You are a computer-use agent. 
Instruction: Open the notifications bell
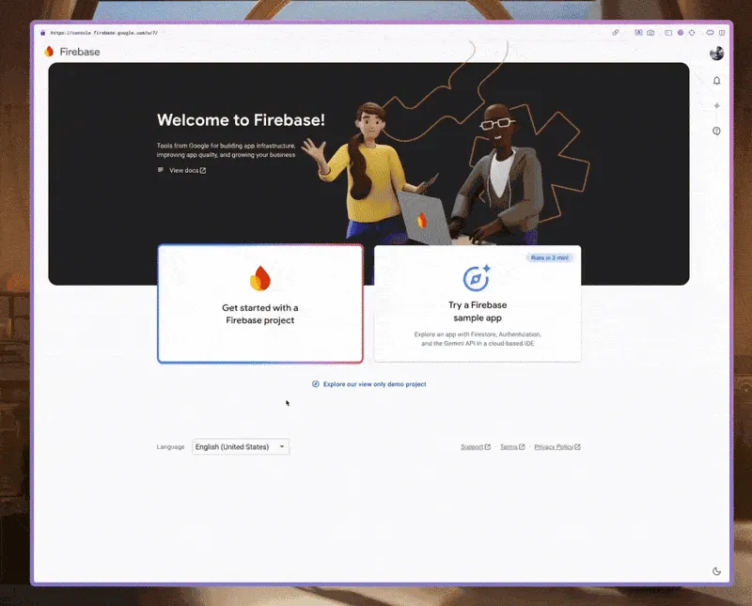tap(716, 81)
